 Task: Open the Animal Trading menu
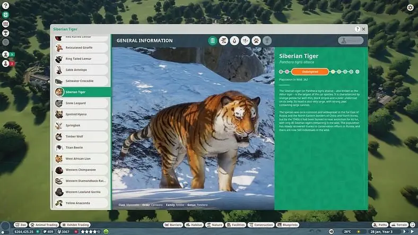(44, 225)
